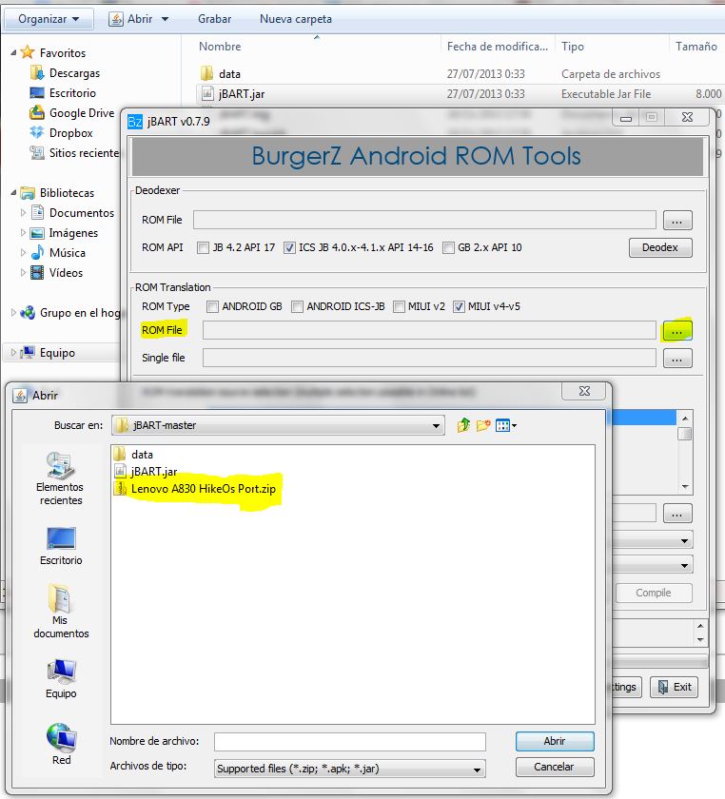
Task: Click Grabar in Explorer toolbar
Action: (215, 19)
